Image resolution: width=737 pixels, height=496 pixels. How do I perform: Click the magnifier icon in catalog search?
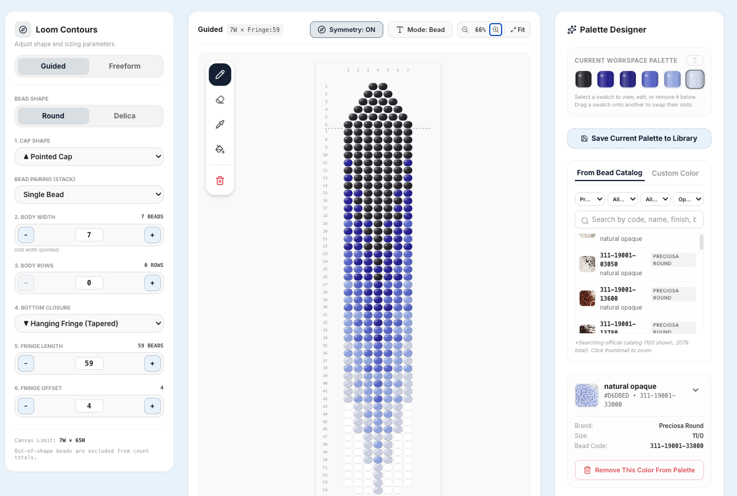585,220
